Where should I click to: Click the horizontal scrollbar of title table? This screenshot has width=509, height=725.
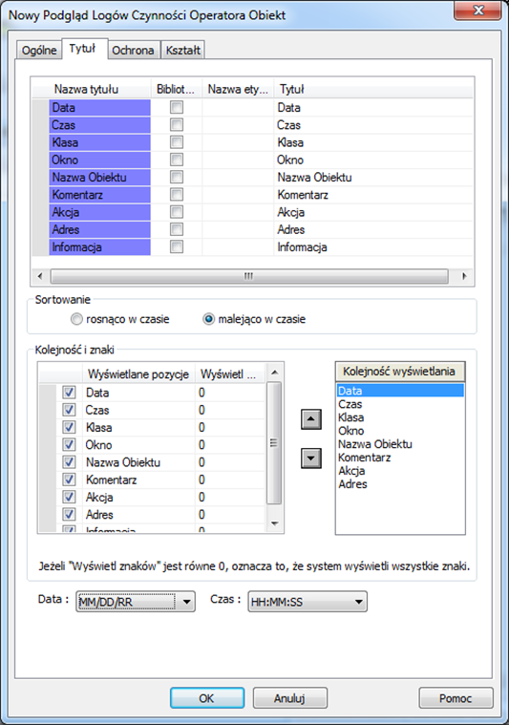pyautogui.click(x=249, y=276)
